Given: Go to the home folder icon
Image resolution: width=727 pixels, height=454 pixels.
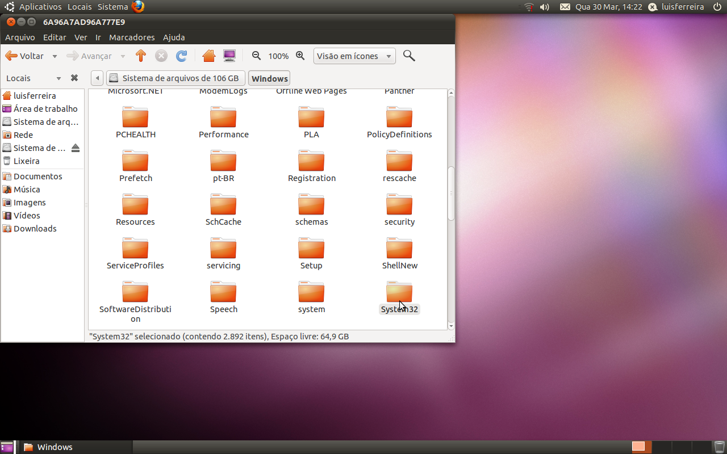Looking at the screenshot, I should pyautogui.click(x=208, y=56).
